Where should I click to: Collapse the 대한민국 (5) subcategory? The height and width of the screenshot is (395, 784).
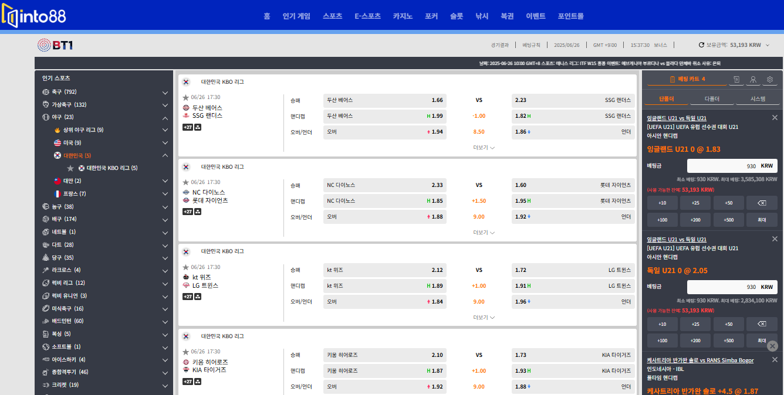(x=165, y=156)
